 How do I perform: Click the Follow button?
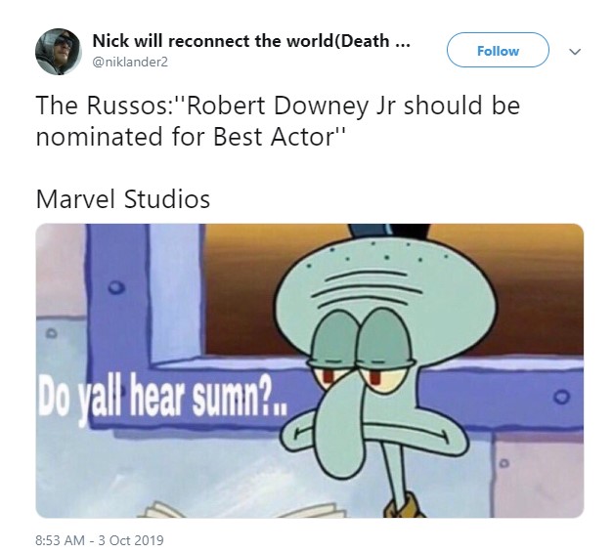click(498, 51)
